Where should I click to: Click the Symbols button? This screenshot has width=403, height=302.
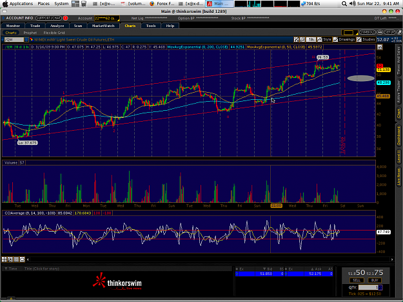tap(368, 32)
